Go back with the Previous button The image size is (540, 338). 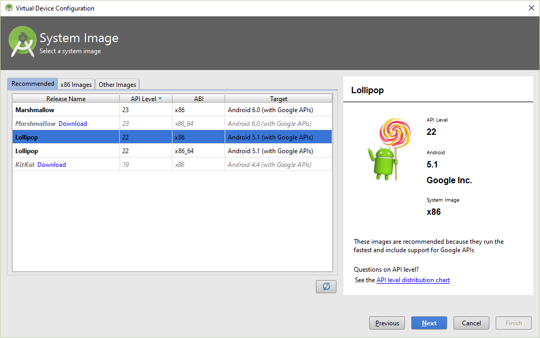coord(387,323)
